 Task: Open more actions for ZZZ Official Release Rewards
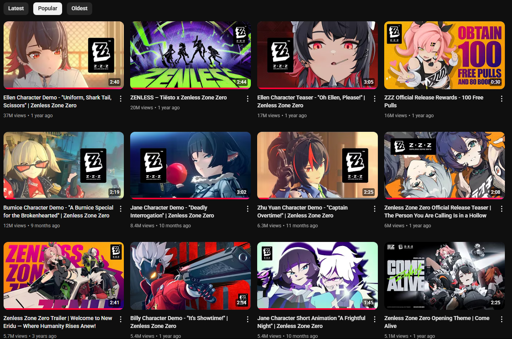coord(502,99)
